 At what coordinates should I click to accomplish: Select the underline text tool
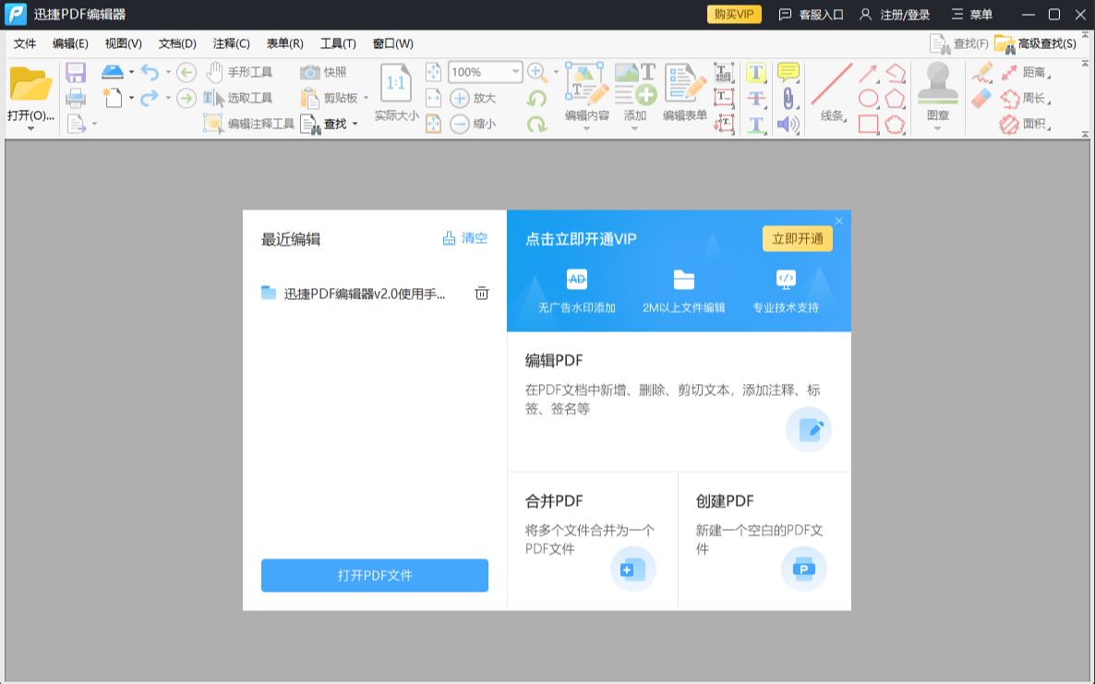(756, 125)
